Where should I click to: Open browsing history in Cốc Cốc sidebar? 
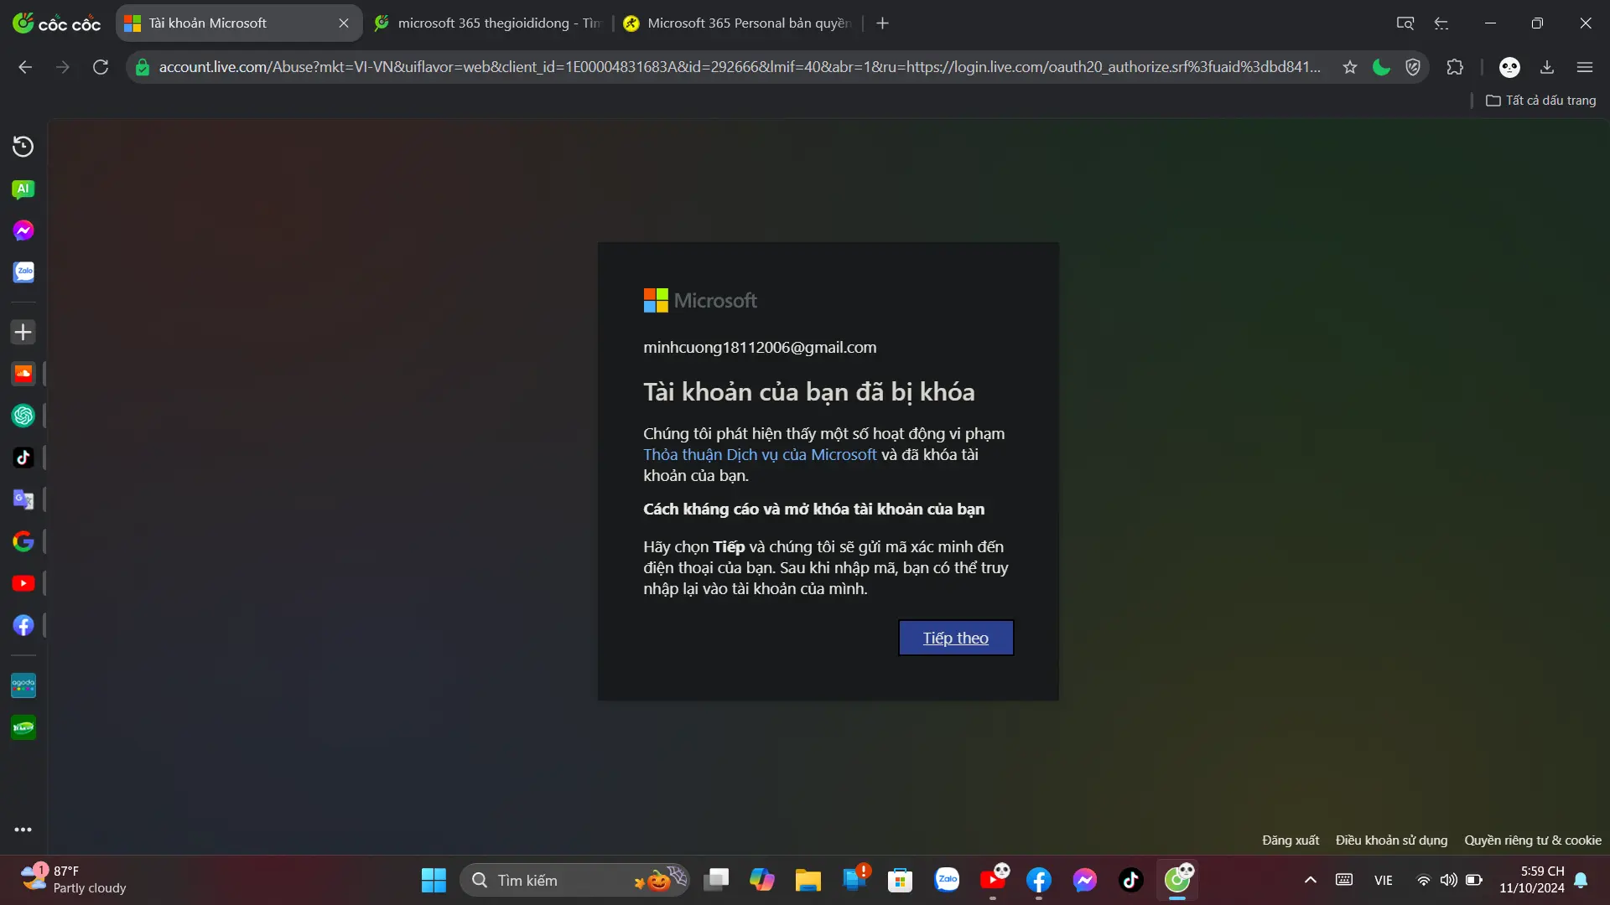coord(23,147)
